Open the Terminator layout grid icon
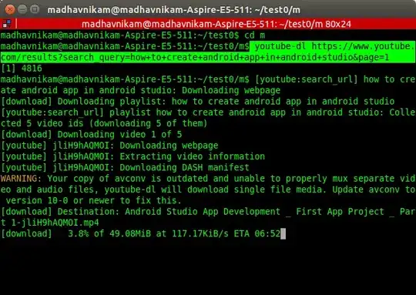This screenshot has width=416, height=295. click(x=7, y=24)
